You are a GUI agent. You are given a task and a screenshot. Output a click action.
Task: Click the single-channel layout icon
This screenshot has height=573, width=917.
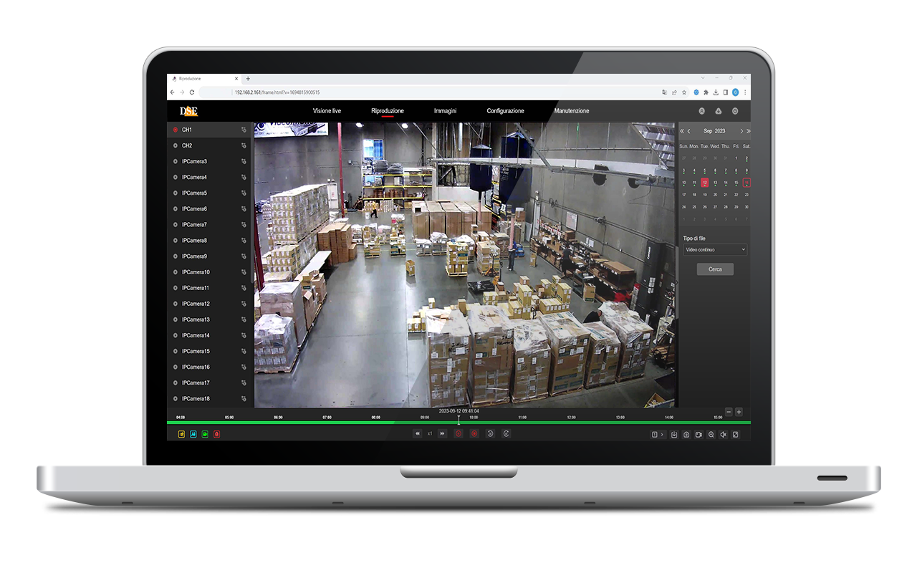click(654, 433)
